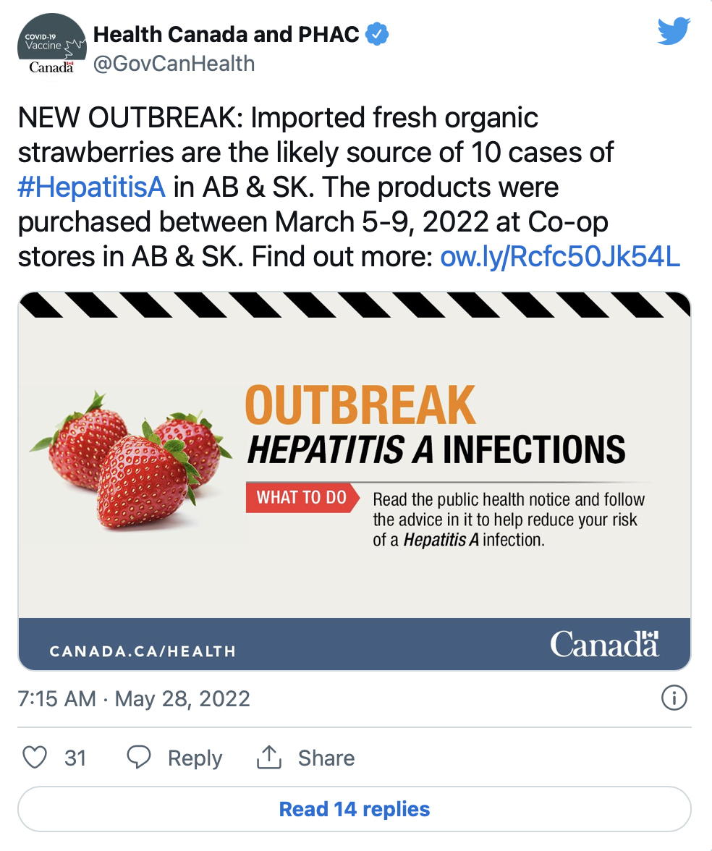Open the tweet info circle icon
Viewport: 712px width, 851px height.
coord(674,698)
